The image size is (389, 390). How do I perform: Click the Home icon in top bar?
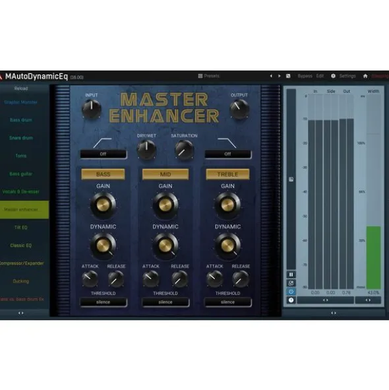coord(365,76)
